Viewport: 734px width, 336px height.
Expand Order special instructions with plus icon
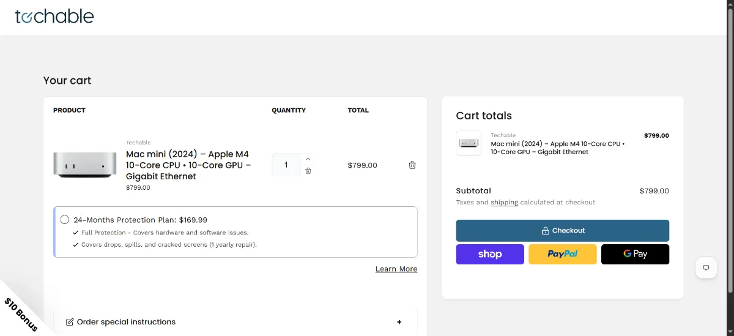click(399, 322)
